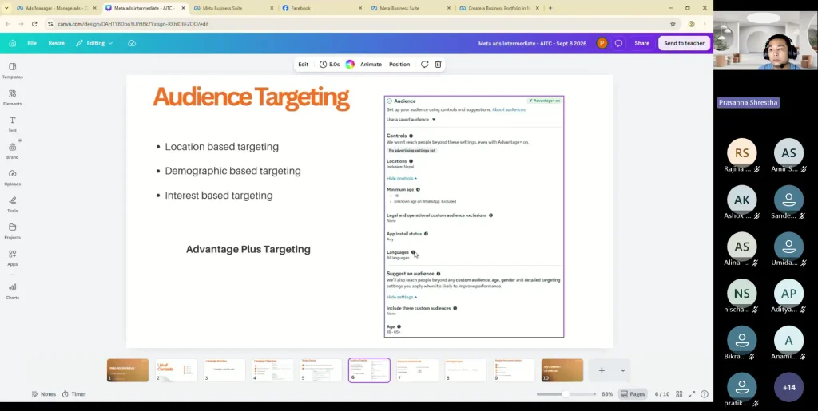
Task: Reload the browser page
Action: pos(34,23)
